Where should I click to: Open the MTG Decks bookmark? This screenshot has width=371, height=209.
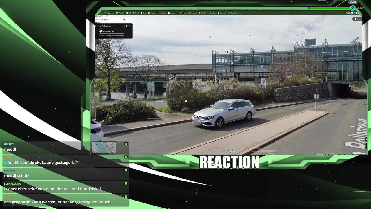point(181,13)
